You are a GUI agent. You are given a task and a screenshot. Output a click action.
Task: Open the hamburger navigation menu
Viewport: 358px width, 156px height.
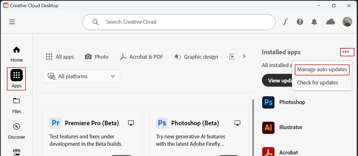click(x=12, y=22)
